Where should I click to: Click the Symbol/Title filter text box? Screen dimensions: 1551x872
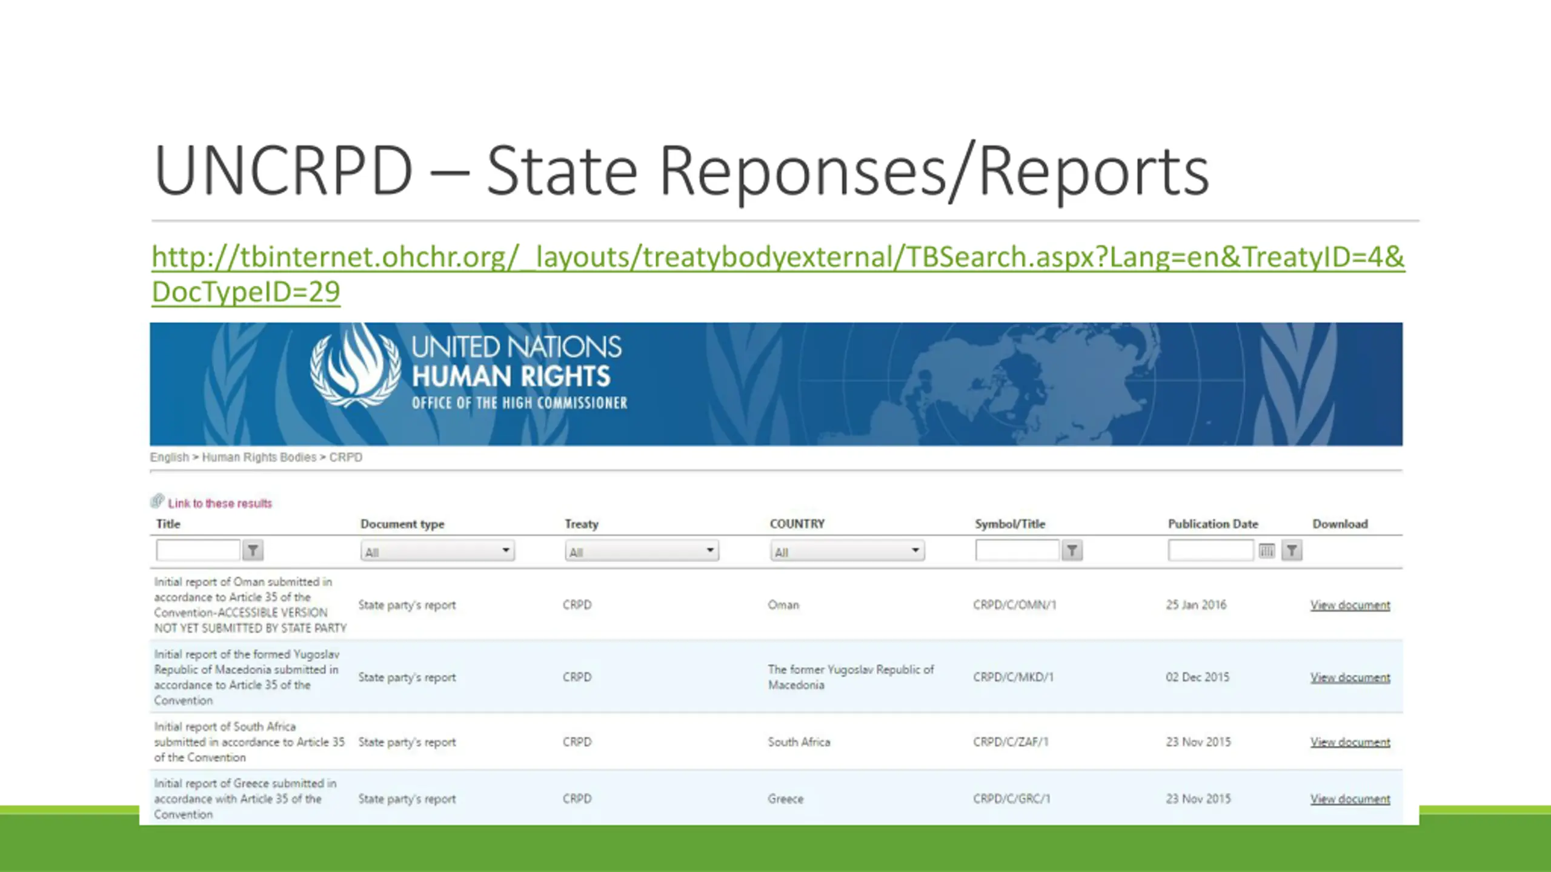[x=1017, y=550]
